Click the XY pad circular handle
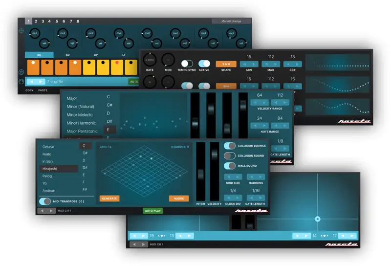 coord(317,219)
